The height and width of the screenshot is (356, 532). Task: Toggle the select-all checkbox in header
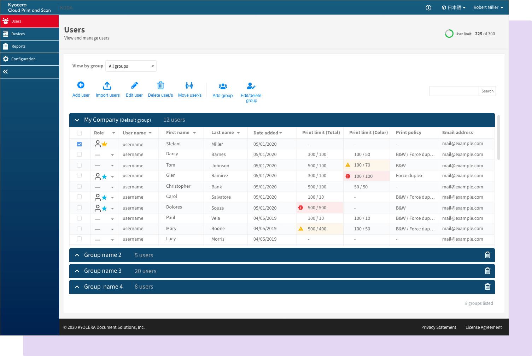[79, 133]
